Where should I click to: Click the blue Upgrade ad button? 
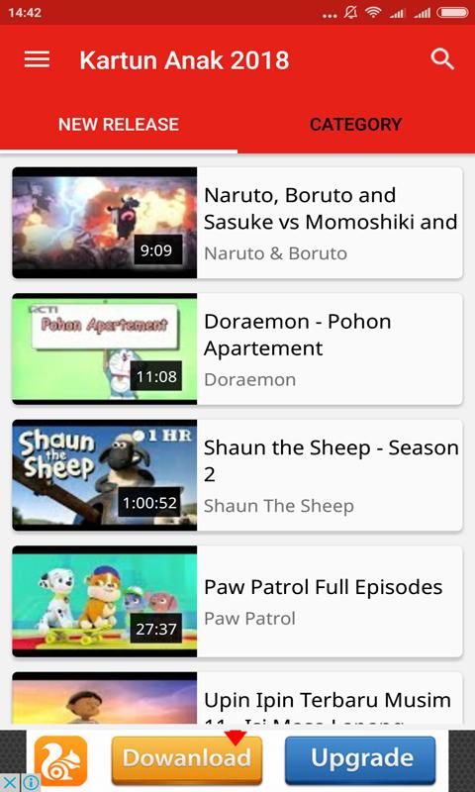tap(360, 757)
